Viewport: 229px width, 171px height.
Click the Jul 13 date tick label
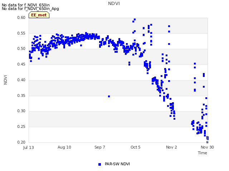[29, 147]
